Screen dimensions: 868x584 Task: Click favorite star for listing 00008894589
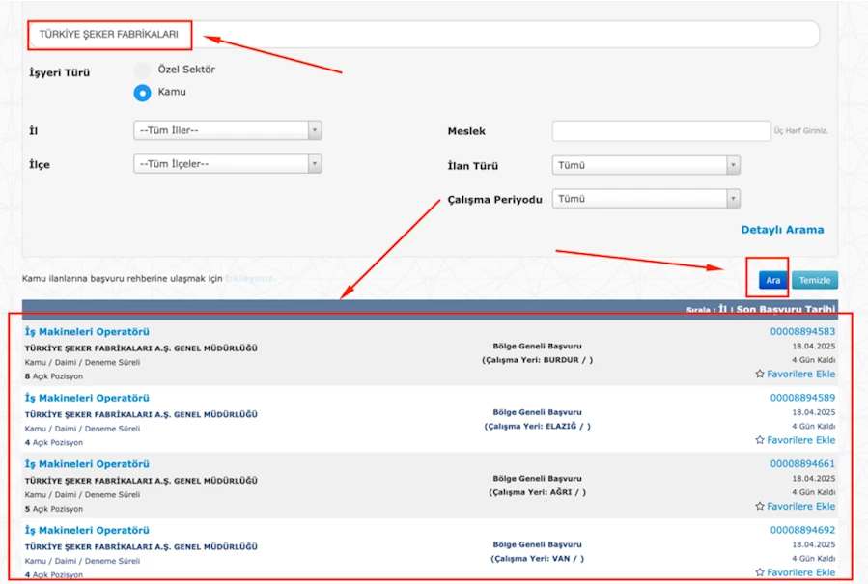coord(760,440)
